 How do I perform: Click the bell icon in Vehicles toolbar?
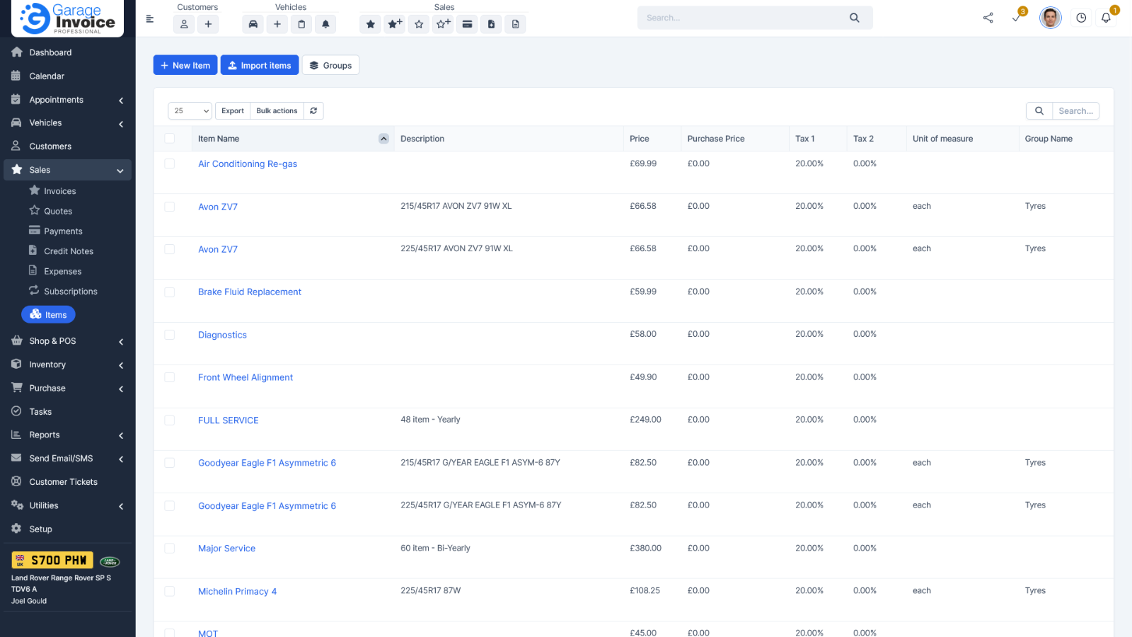[x=325, y=24]
